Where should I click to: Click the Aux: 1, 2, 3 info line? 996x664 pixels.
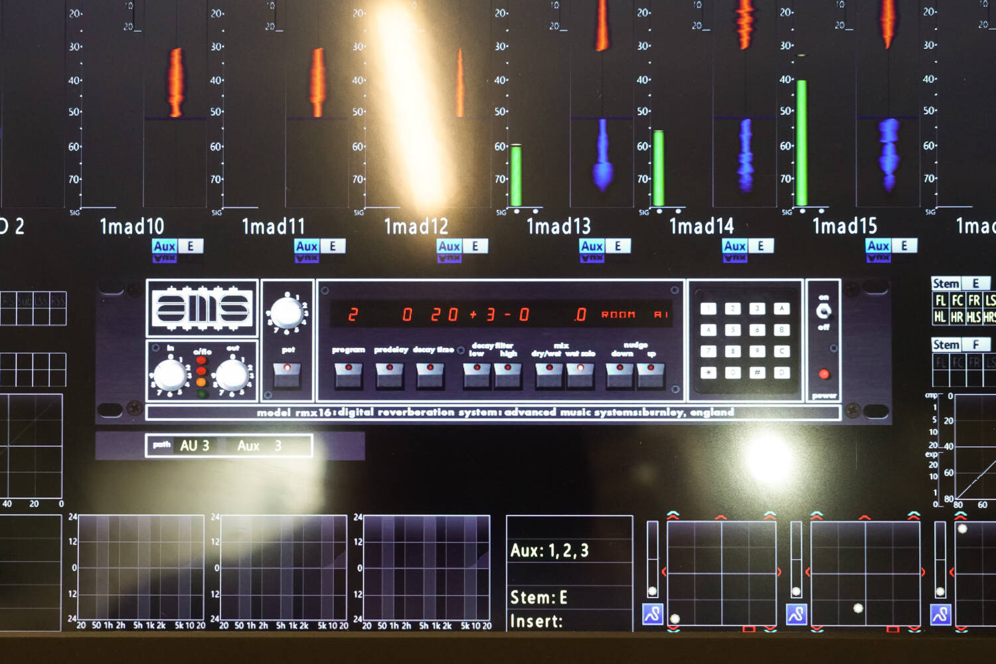click(x=550, y=550)
